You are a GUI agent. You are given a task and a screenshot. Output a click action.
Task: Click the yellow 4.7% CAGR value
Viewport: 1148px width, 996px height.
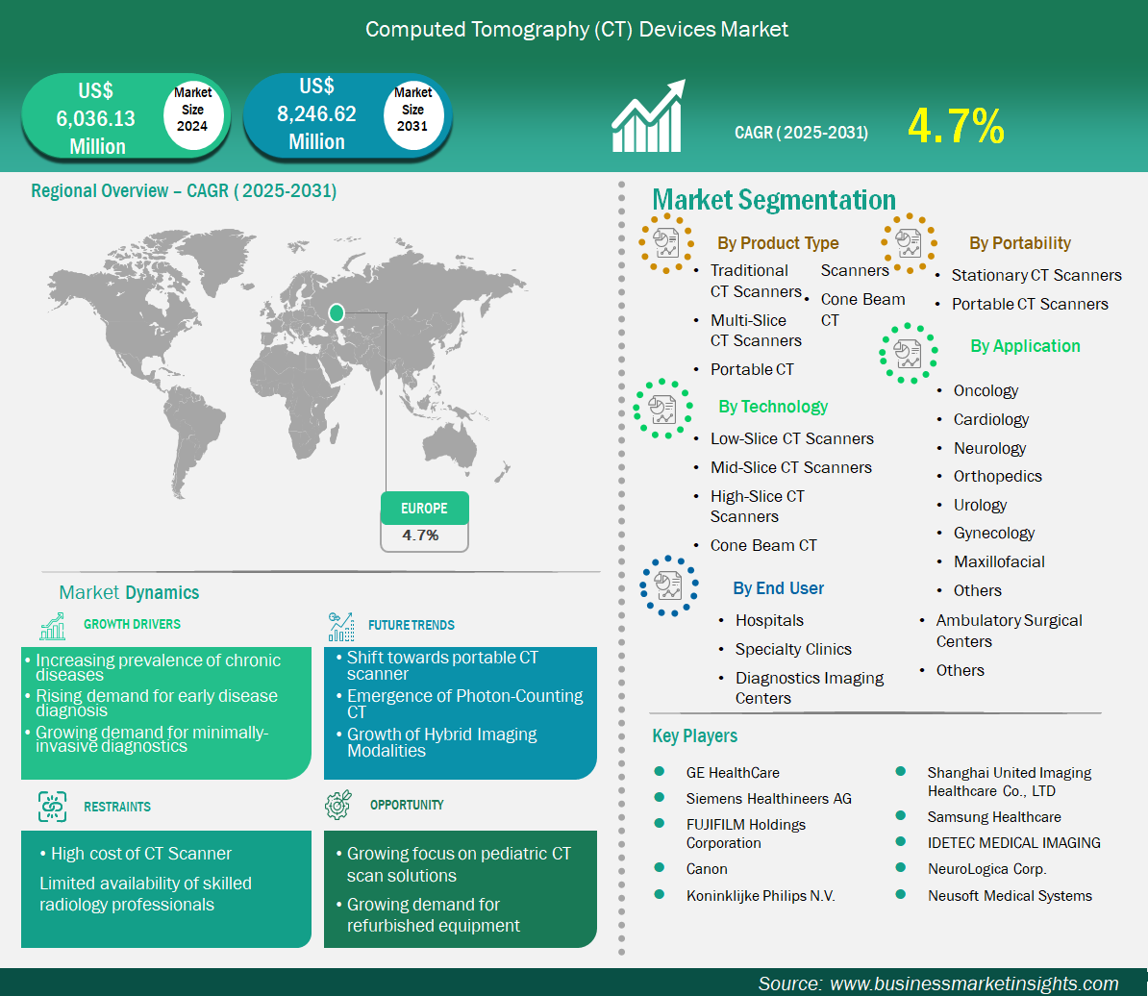click(x=955, y=127)
